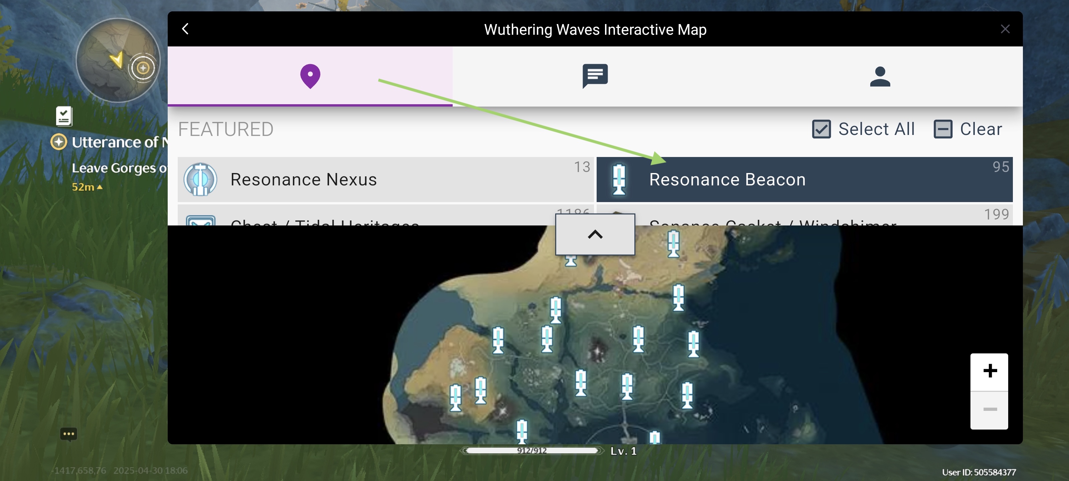Collapse the filter panel with chevron-up
The height and width of the screenshot is (481, 1069).
tap(595, 234)
